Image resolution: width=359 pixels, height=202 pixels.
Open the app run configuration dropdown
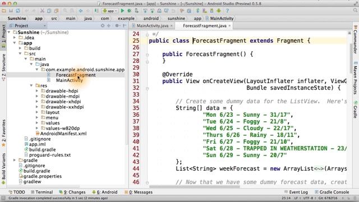coord(110,11)
